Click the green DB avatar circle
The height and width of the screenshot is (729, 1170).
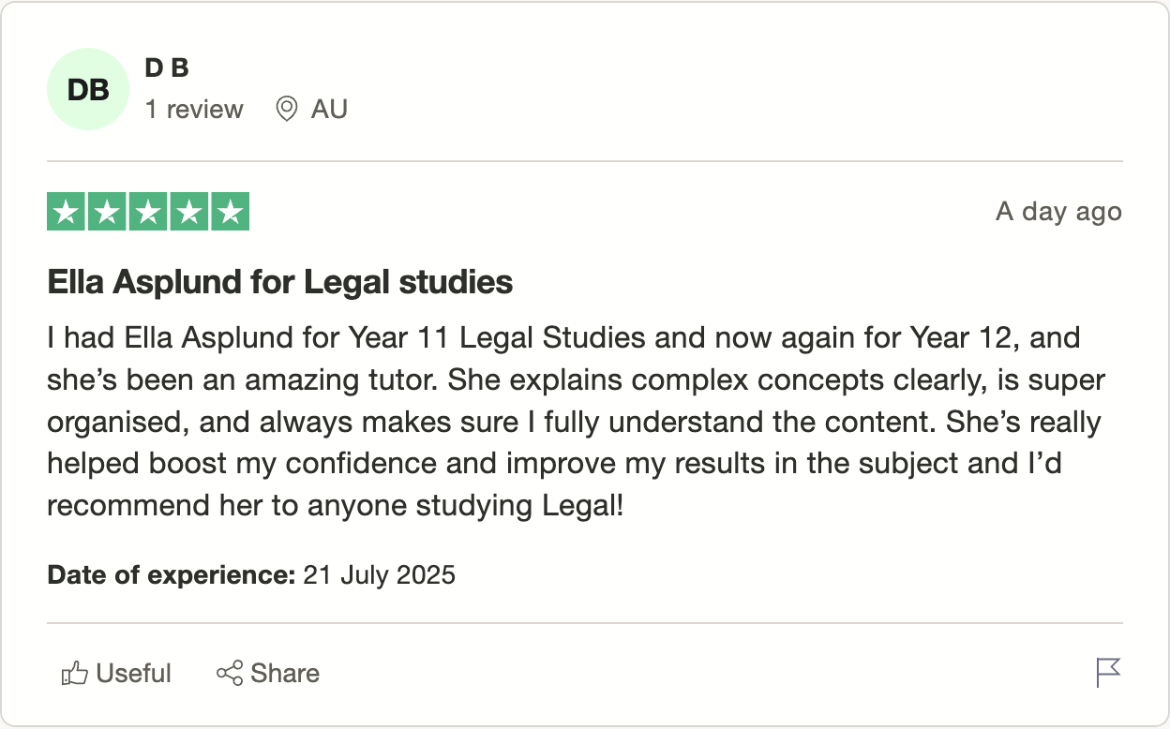click(x=88, y=89)
